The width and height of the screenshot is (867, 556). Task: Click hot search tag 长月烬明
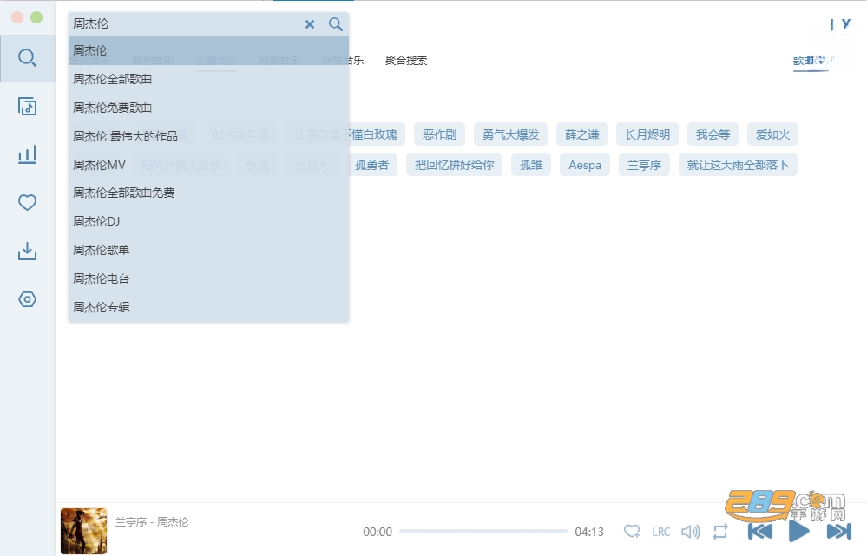pyautogui.click(x=647, y=134)
